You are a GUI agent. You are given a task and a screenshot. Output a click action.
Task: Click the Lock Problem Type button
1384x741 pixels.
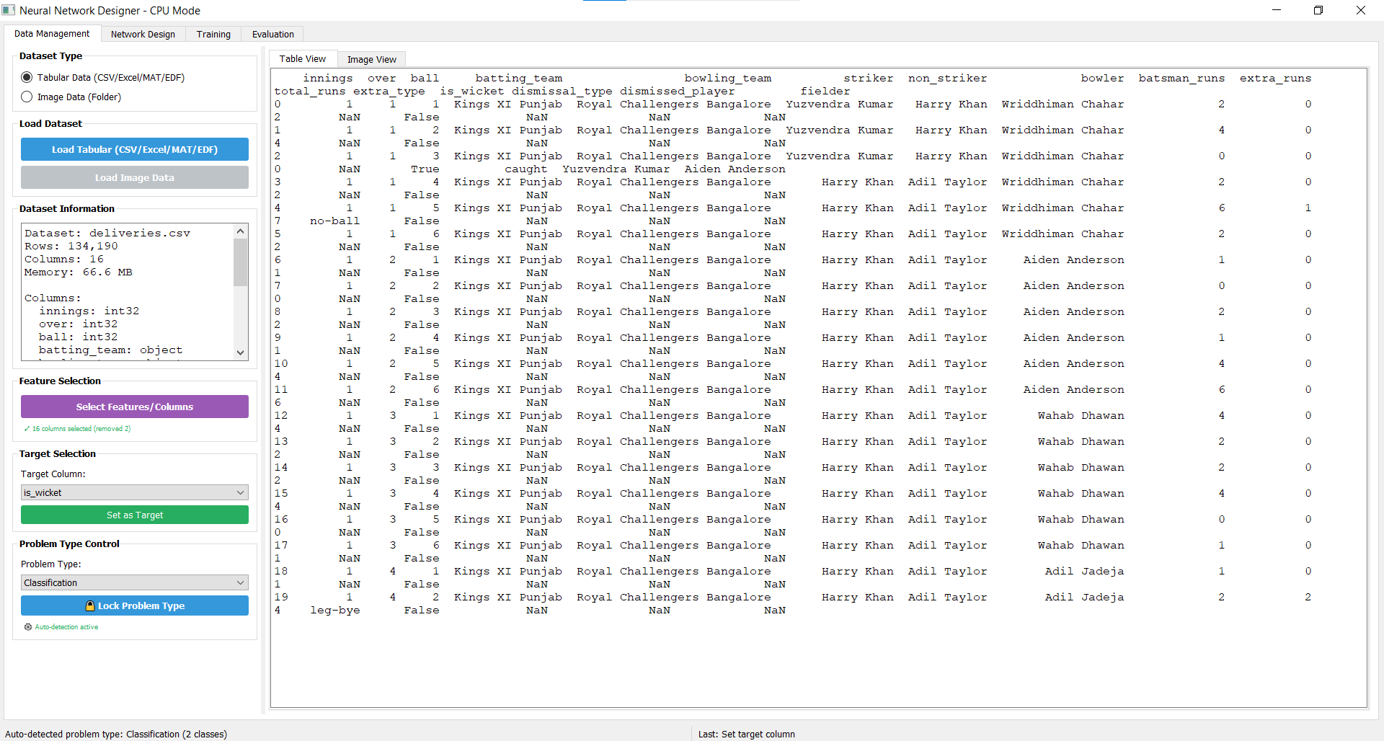[x=135, y=605]
